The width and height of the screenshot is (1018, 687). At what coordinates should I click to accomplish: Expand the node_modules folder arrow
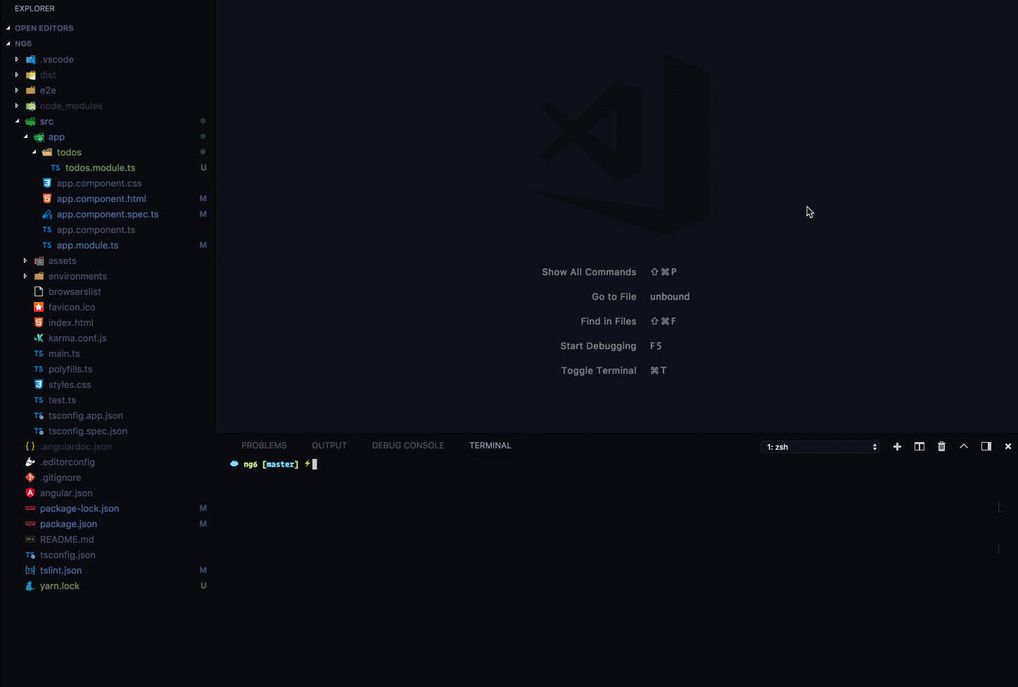17,106
